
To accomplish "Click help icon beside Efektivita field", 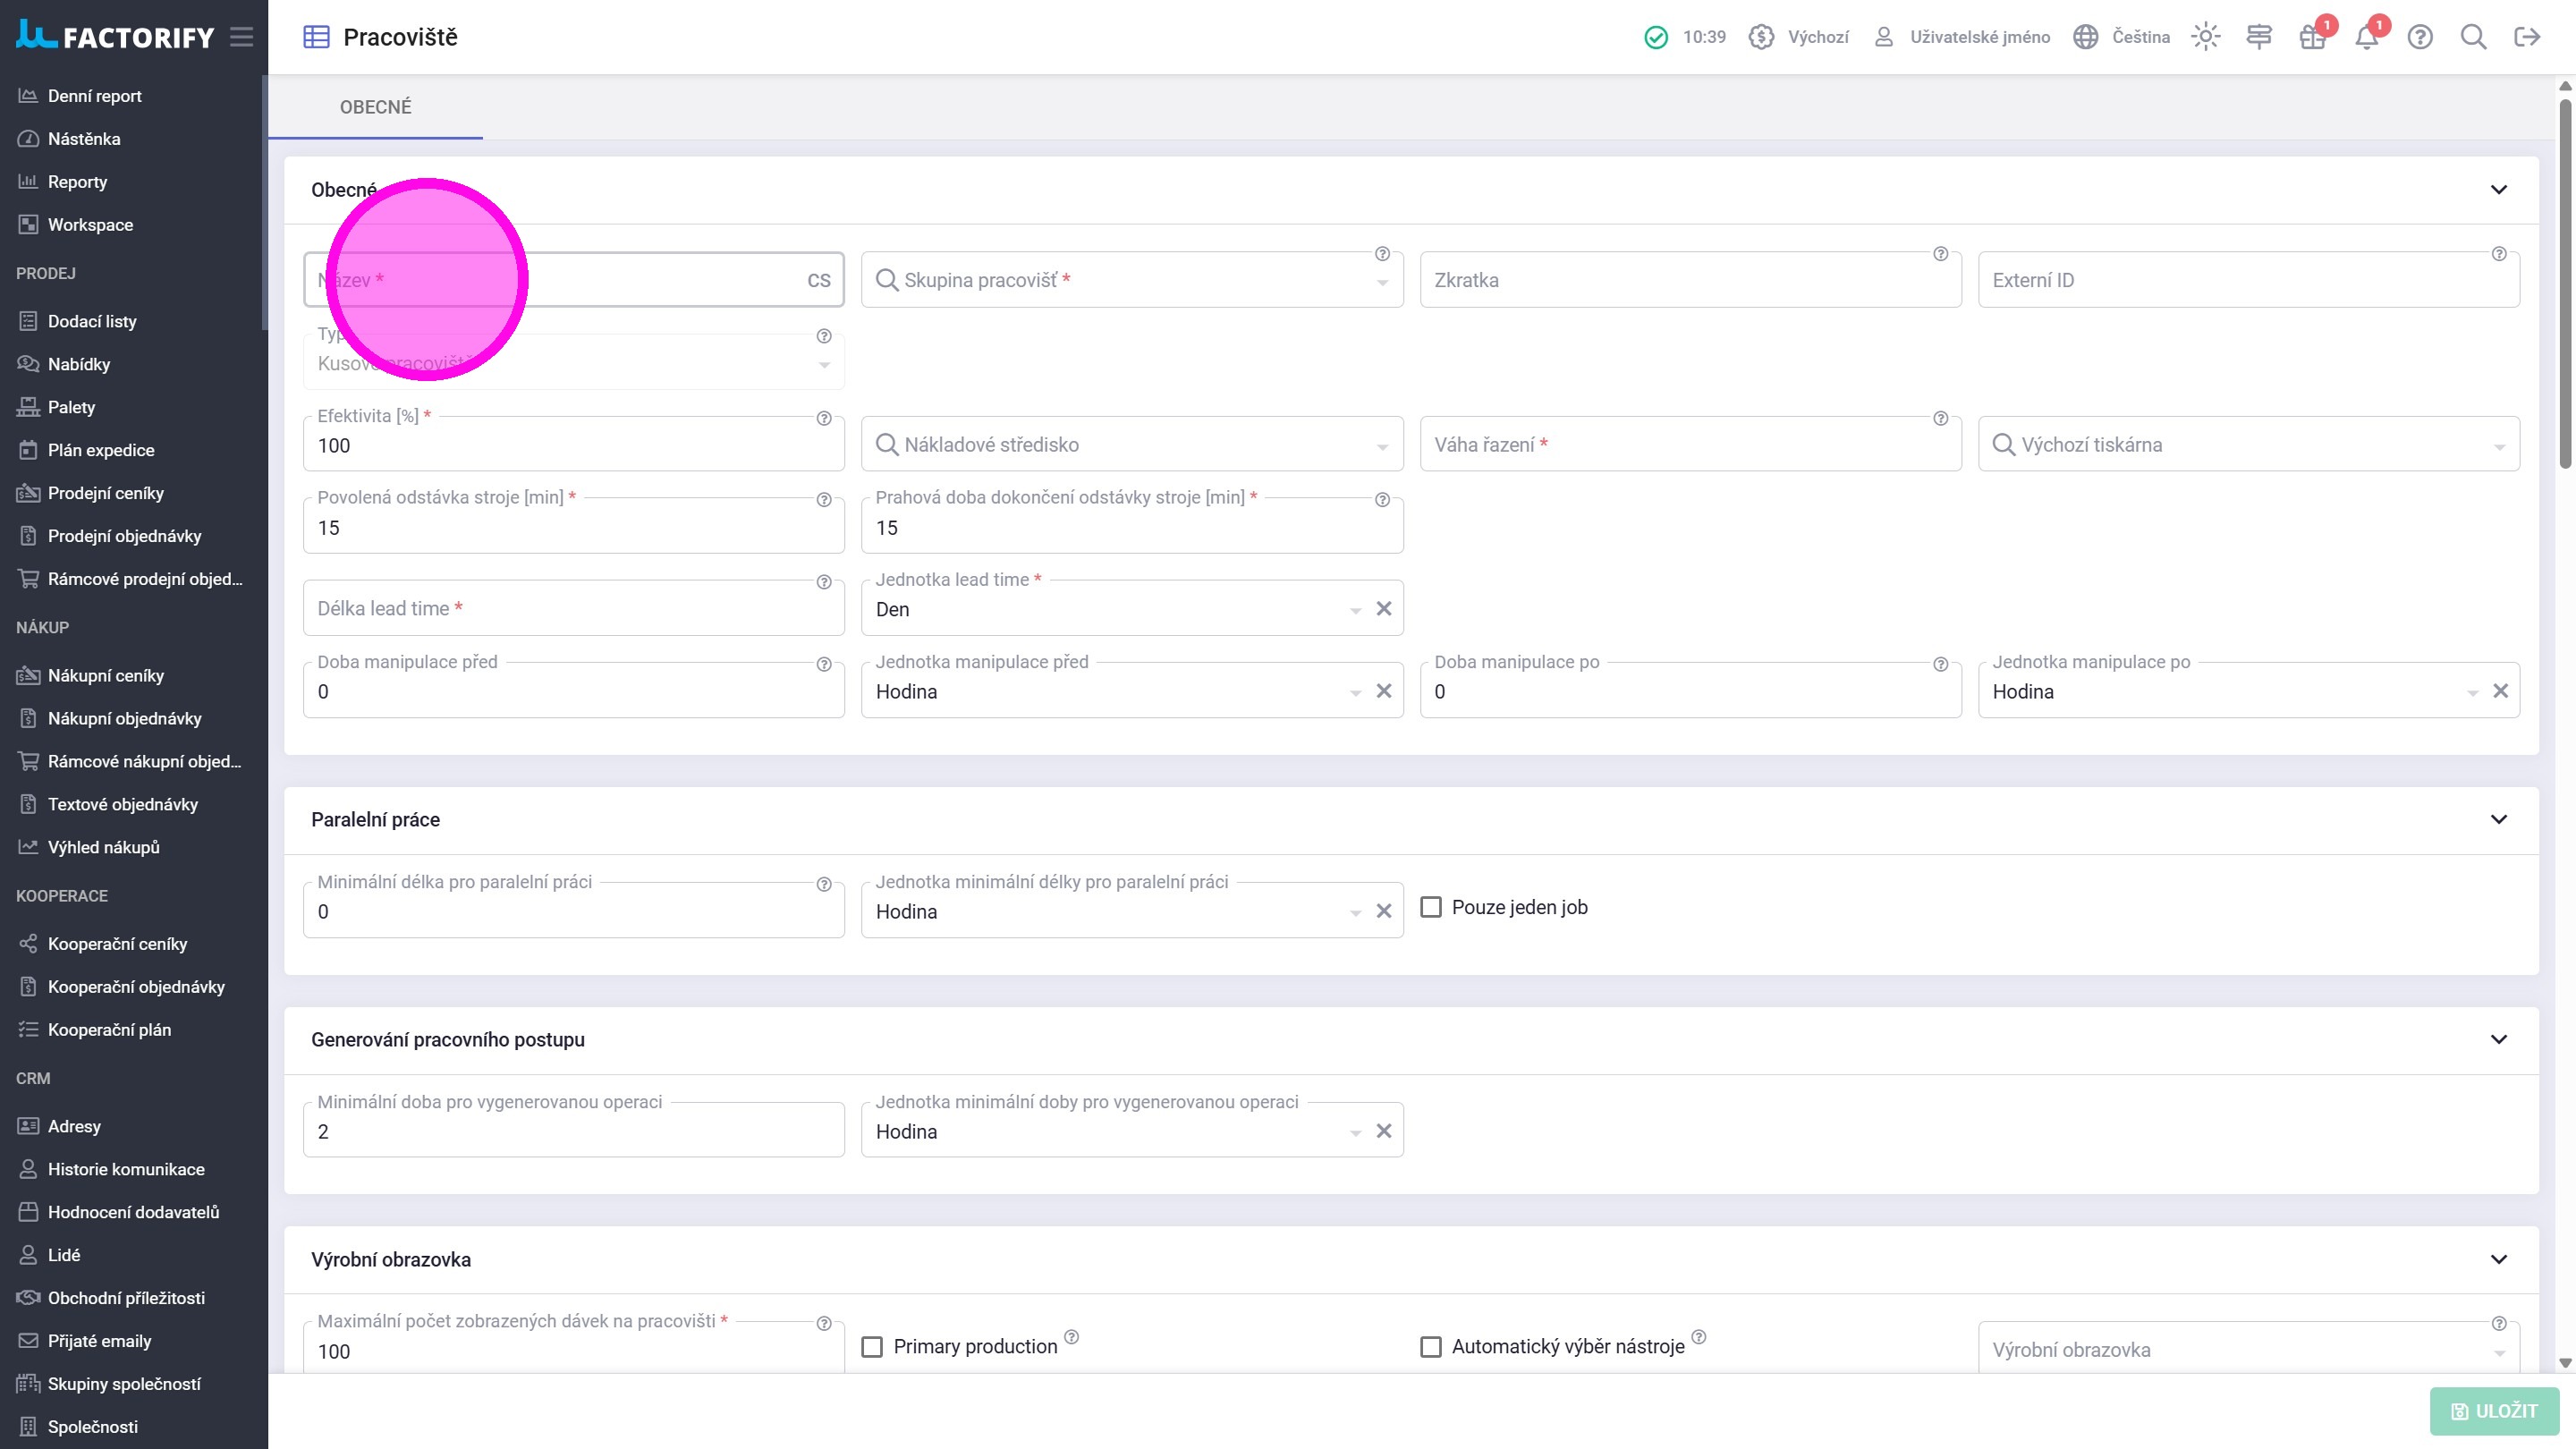I will click(824, 418).
